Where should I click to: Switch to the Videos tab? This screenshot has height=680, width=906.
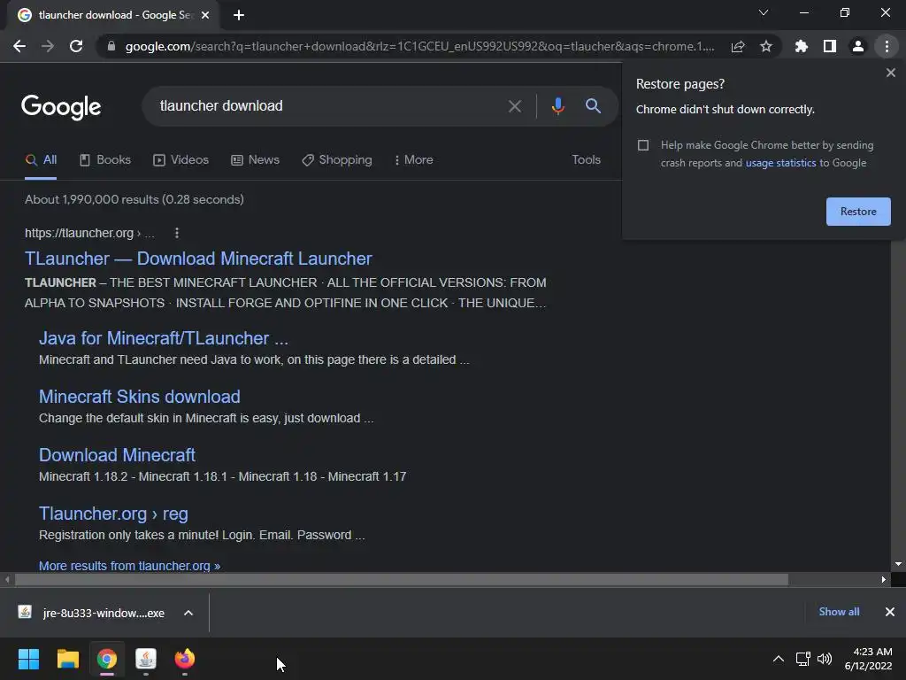click(180, 160)
